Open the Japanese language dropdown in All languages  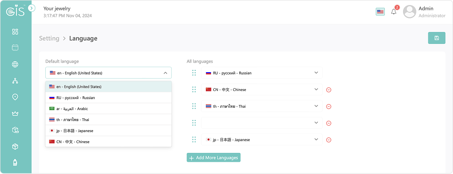tap(262, 140)
